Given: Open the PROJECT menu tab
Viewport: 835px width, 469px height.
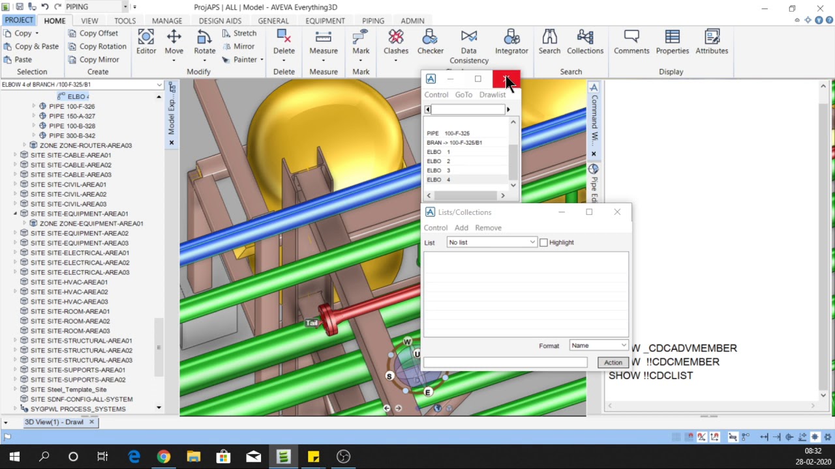Looking at the screenshot, I should [x=19, y=20].
